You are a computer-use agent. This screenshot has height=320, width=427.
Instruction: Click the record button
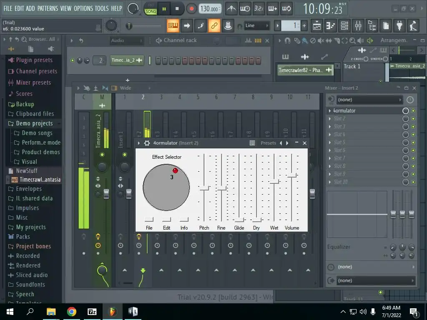coord(191,9)
